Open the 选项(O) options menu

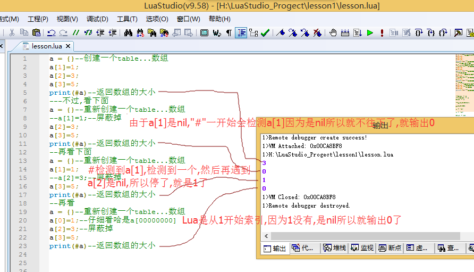click(157, 19)
